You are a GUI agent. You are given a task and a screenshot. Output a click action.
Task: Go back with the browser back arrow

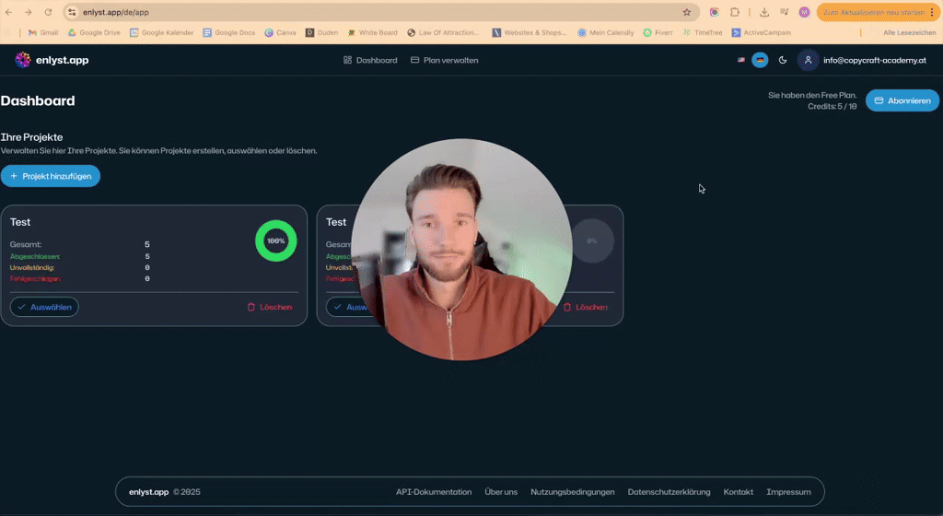[x=8, y=12]
